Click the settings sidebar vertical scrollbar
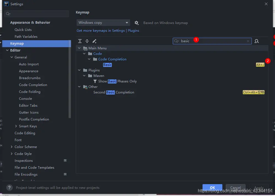The width and height of the screenshot is (275, 196). coord(70,79)
